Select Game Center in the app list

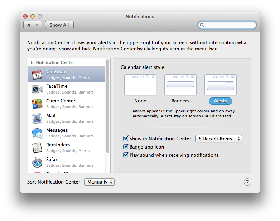coord(67,104)
